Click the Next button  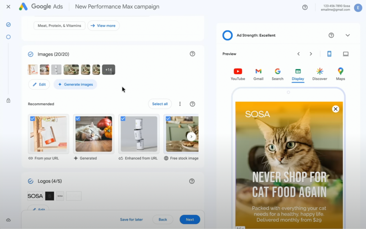click(190, 220)
